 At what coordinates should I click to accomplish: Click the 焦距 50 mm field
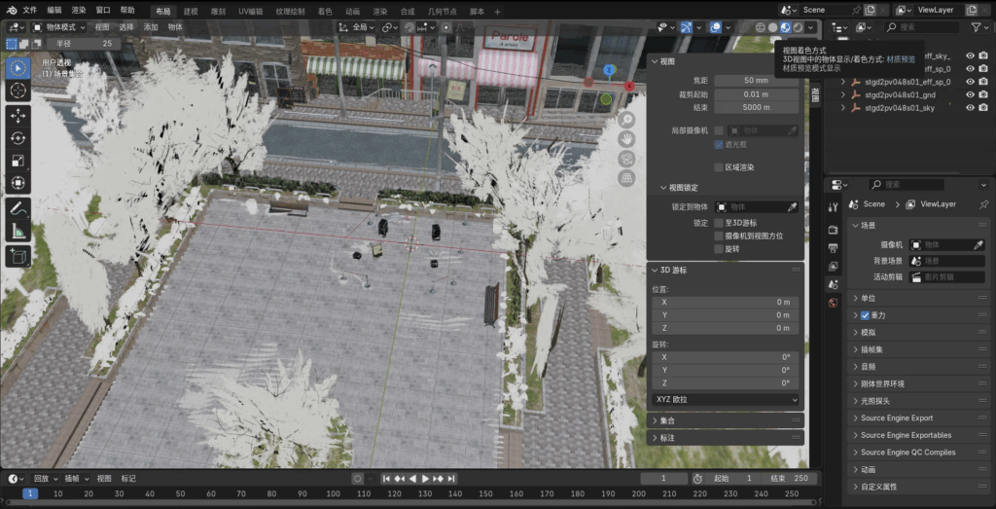(x=756, y=81)
